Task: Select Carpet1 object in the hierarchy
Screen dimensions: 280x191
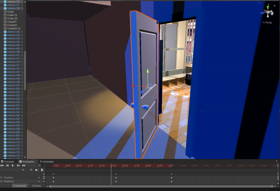Action: 12,22
